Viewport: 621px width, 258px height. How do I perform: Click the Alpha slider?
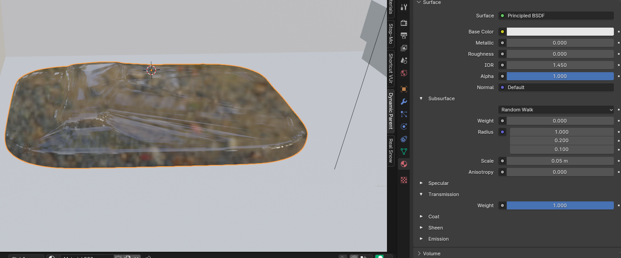point(560,76)
